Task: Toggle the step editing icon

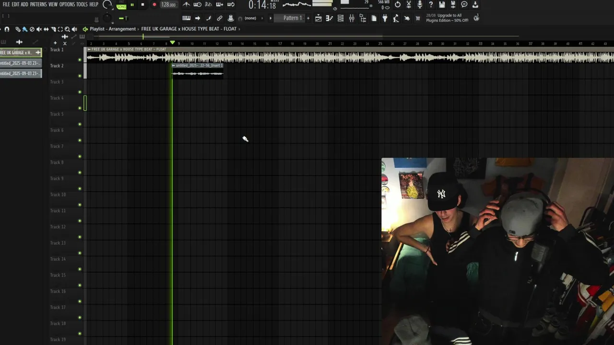Action: pyautogui.click(x=209, y=18)
